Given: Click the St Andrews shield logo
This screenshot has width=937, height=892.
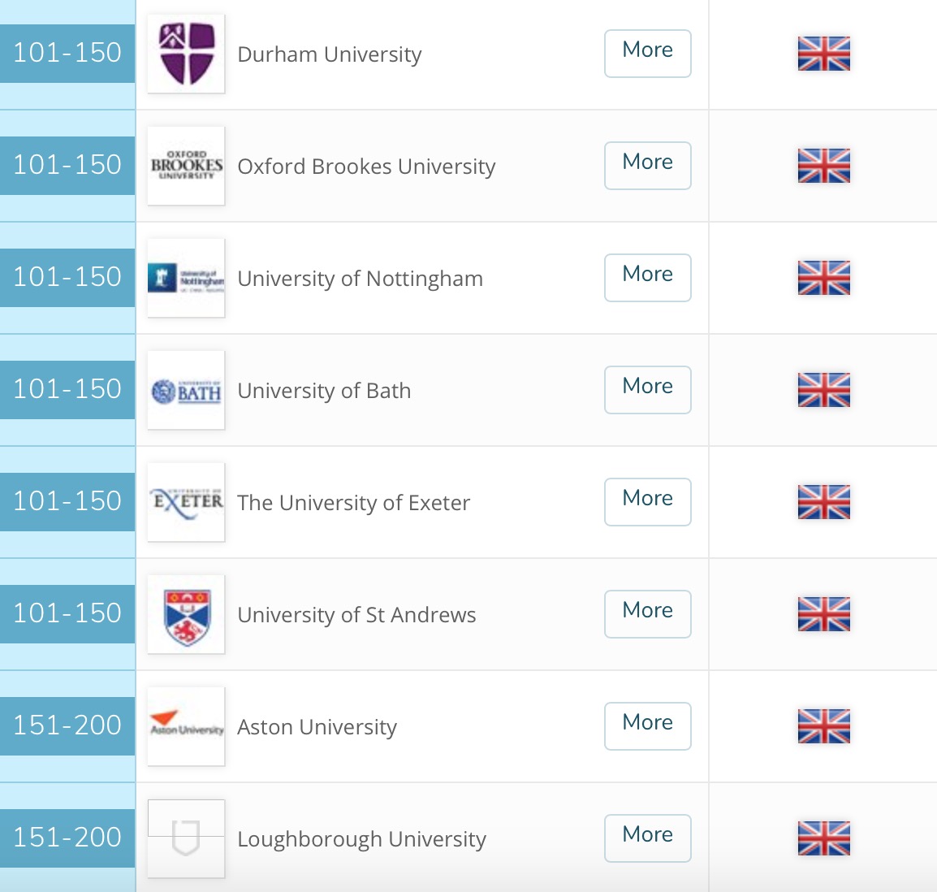Looking at the screenshot, I should click(x=186, y=615).
